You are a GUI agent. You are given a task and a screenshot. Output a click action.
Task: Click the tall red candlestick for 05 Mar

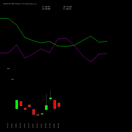coord(55,104)
